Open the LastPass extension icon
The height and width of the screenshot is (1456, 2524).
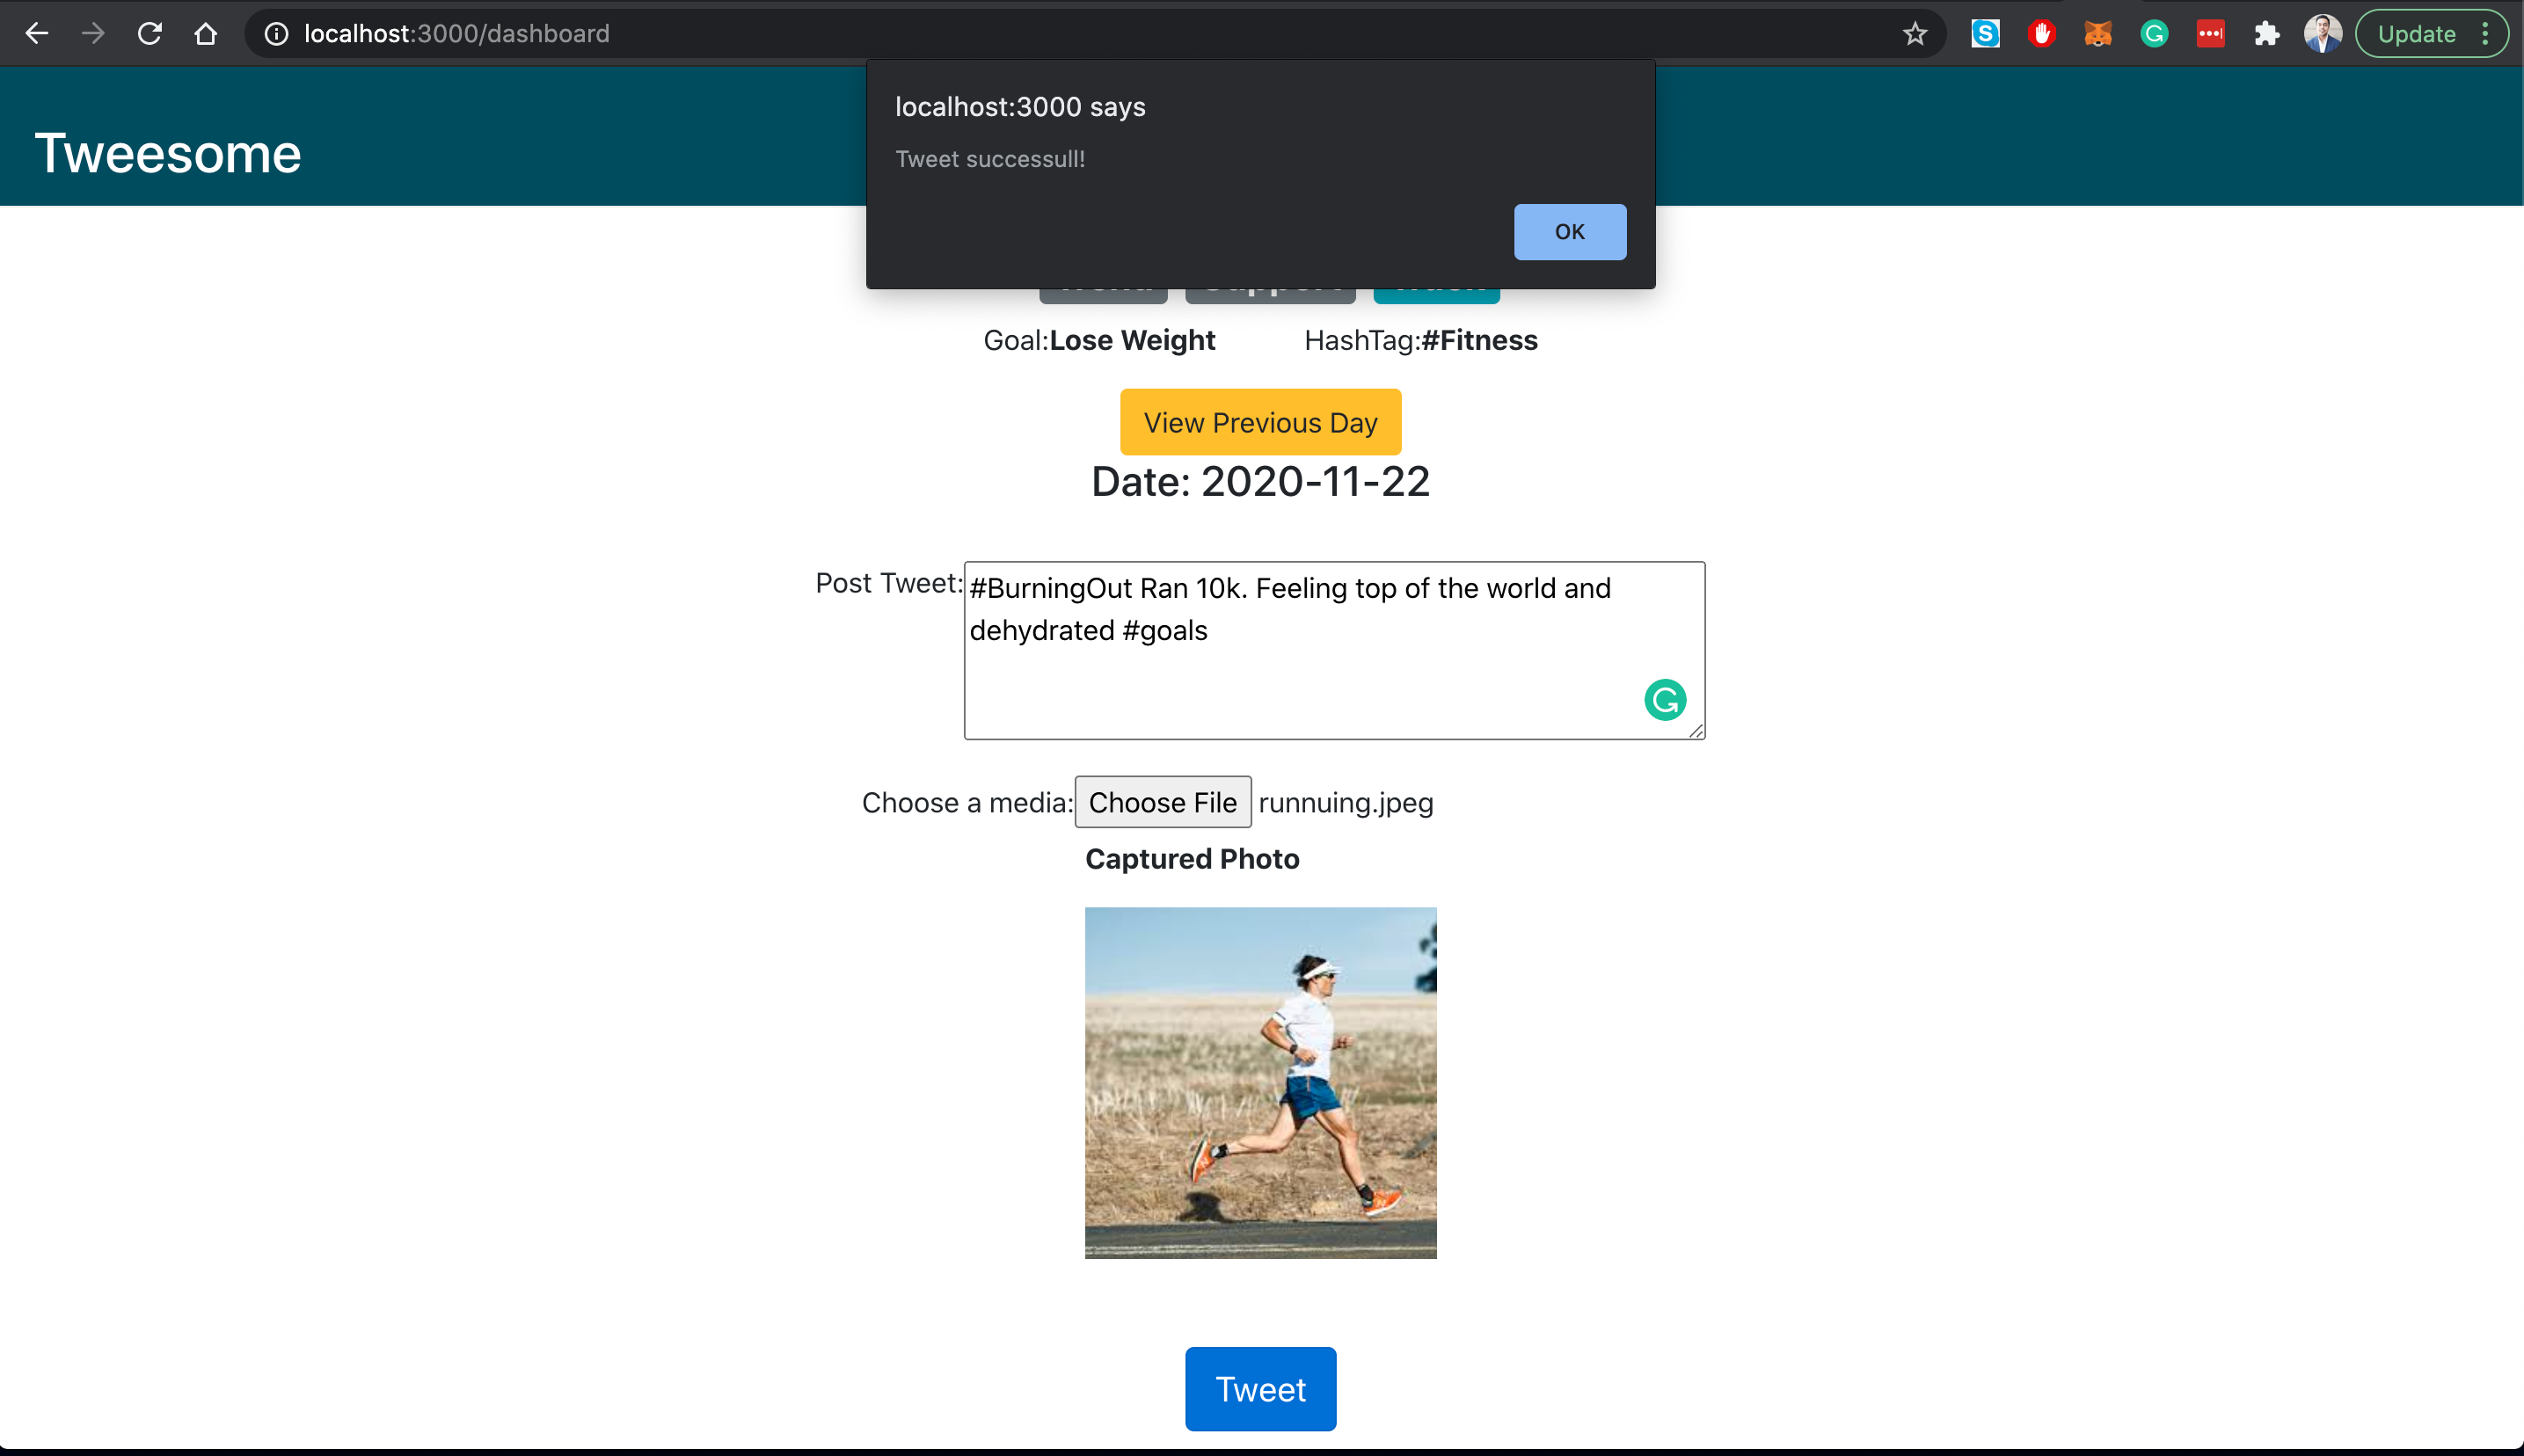point(2210,34)
